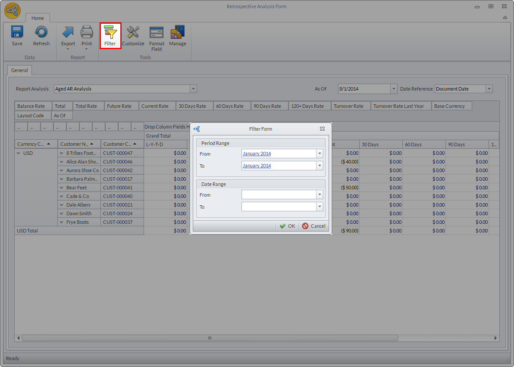Image resolution: width=514 pixels, height=367 pixels.
Task: Select the Home ribbon tab
Action: [x=38, y=18]
